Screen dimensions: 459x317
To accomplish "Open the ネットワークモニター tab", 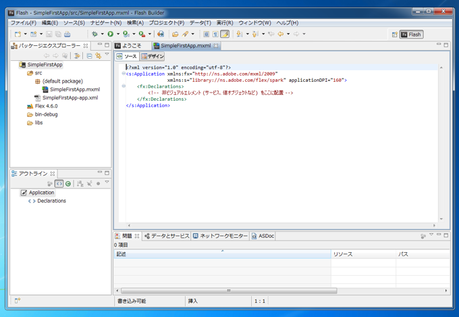I will [221, 236].
